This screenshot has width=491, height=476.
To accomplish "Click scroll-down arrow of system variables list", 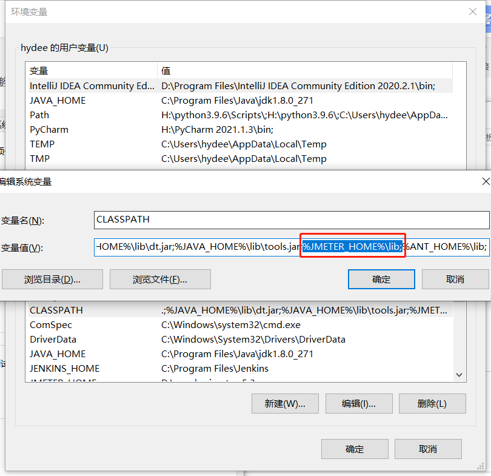I will (x=459, y=375).
